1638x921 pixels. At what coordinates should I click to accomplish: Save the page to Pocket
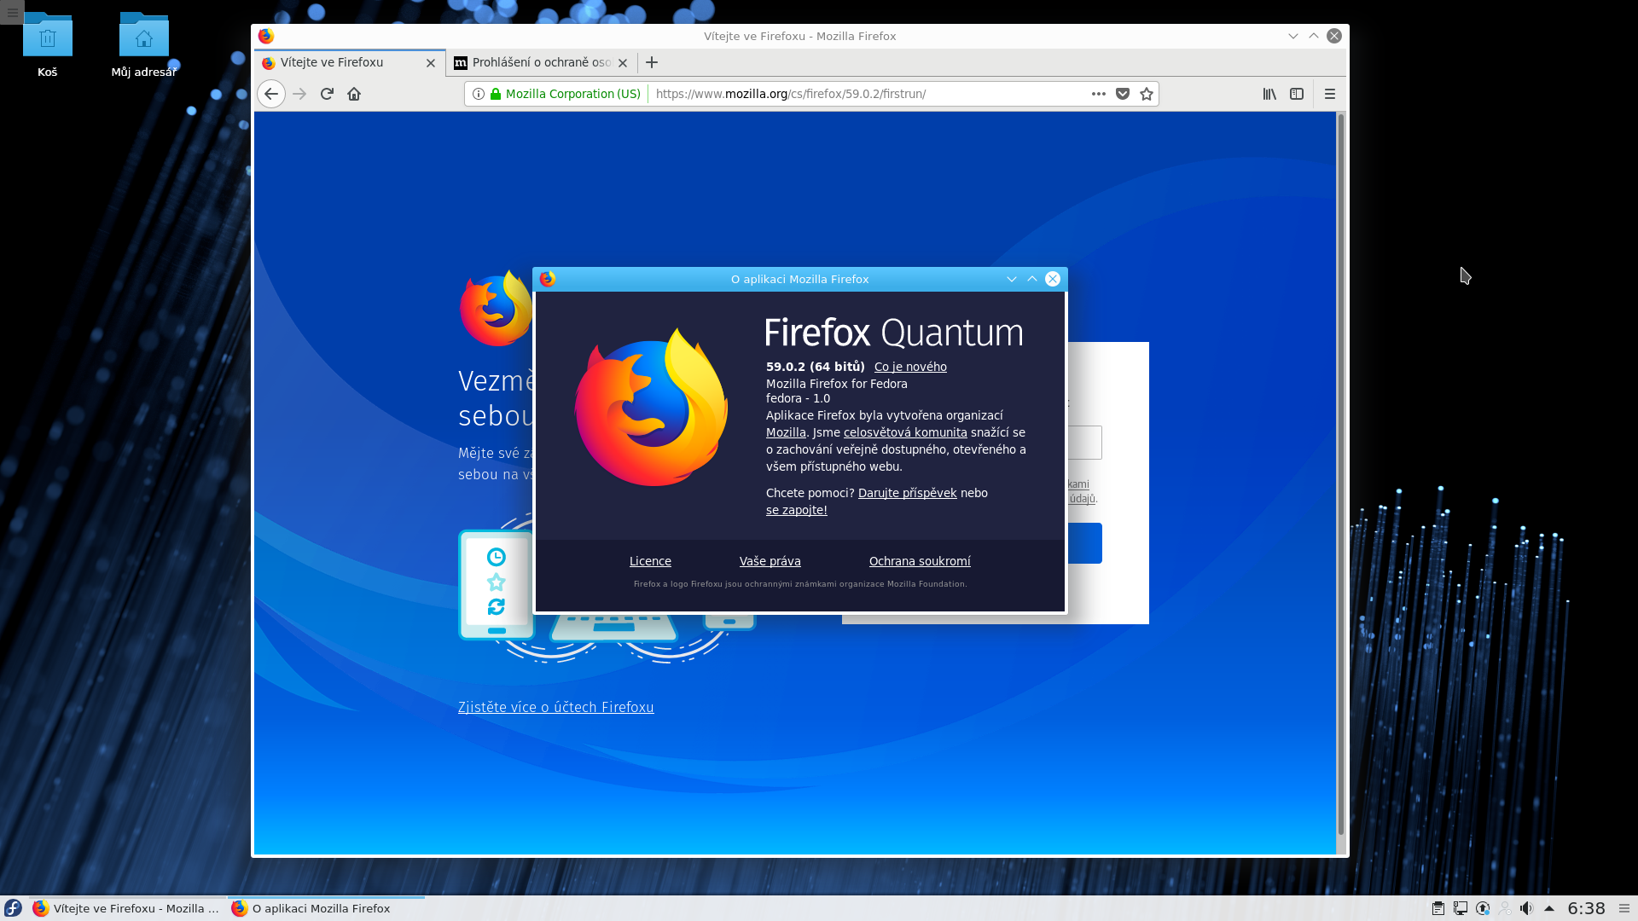[x=1123, y=94]
